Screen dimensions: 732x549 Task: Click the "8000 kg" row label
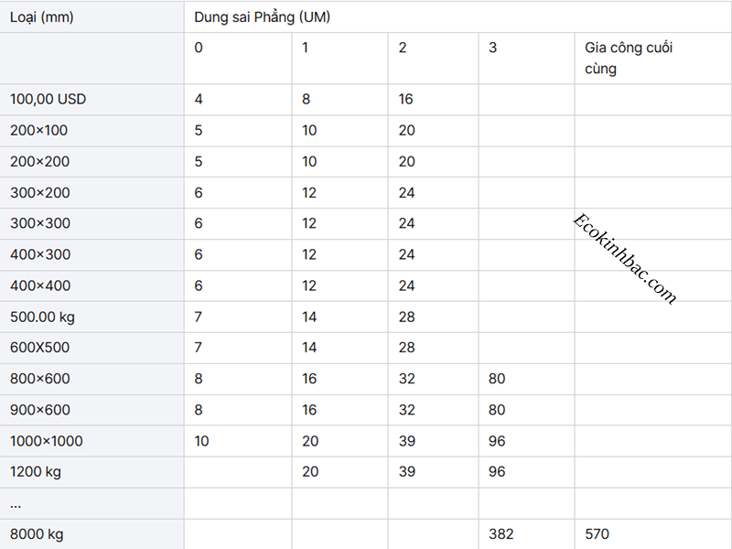click(37, 533)
